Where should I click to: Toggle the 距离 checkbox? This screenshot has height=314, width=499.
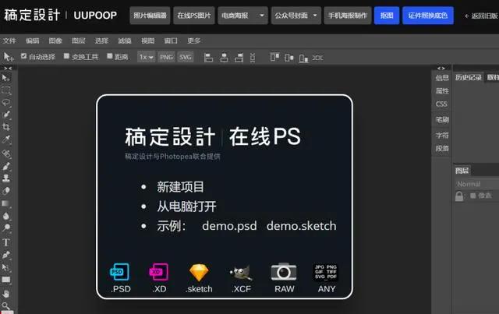110,56
